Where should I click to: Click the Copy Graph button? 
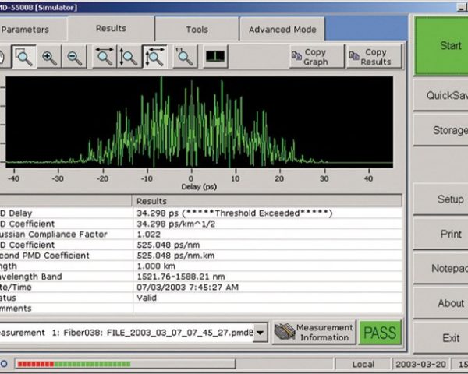[317, 57]
